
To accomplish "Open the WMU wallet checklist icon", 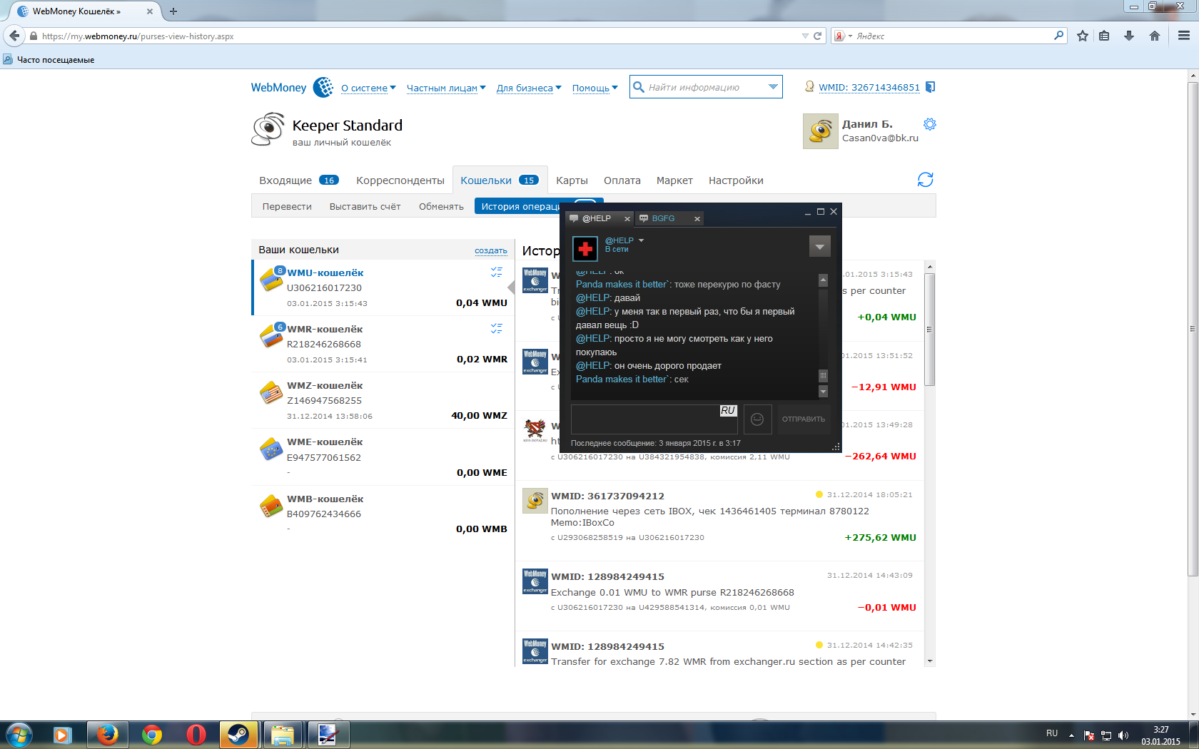I will click(497, 272).
